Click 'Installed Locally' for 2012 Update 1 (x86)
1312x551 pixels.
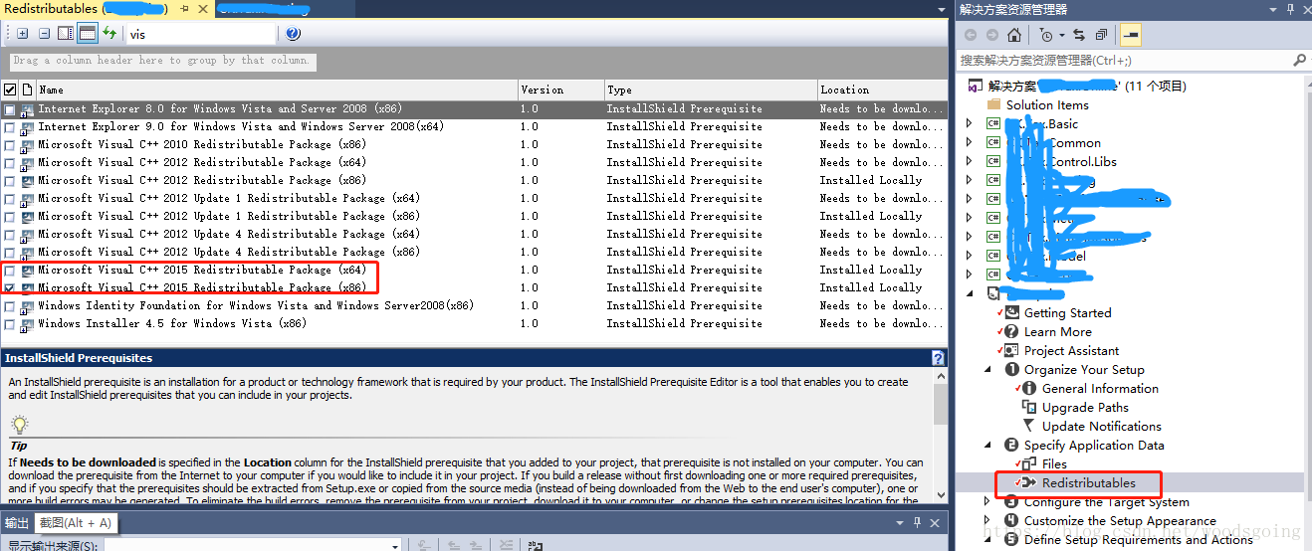coord(871,216)
